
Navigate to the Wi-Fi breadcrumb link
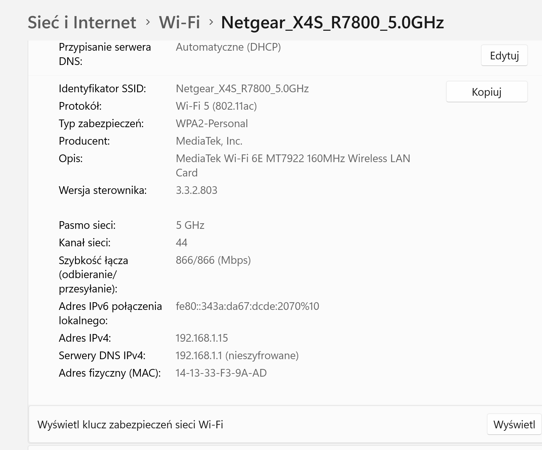(x=179, y=22)
